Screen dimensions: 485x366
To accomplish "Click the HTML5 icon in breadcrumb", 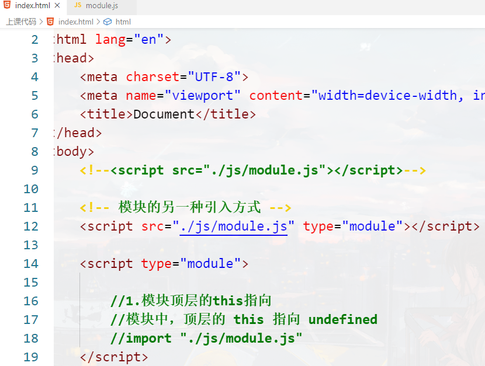I will click(x=50, y=22).
